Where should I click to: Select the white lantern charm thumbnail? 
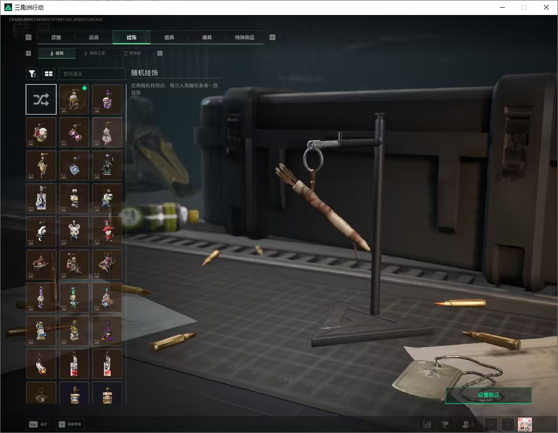click(107, 132)
